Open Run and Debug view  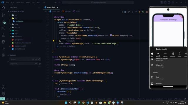[3, 22]
